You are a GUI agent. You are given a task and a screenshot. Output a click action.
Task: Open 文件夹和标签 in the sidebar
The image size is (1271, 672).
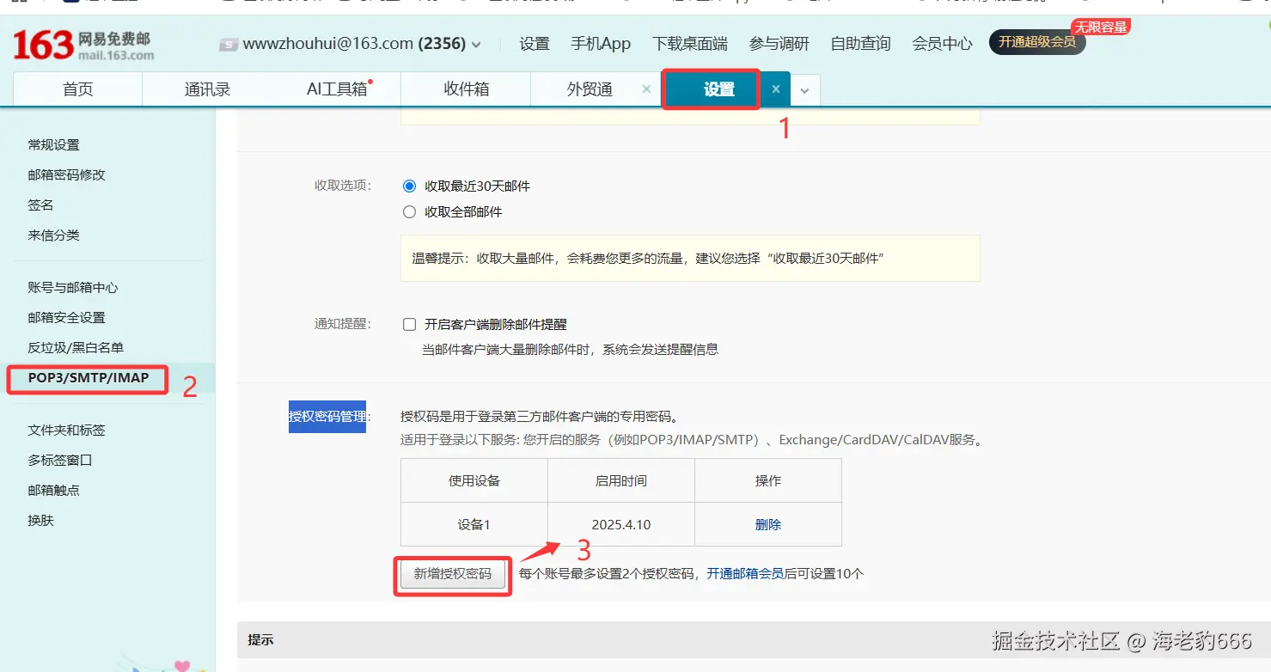pos(66,430)
